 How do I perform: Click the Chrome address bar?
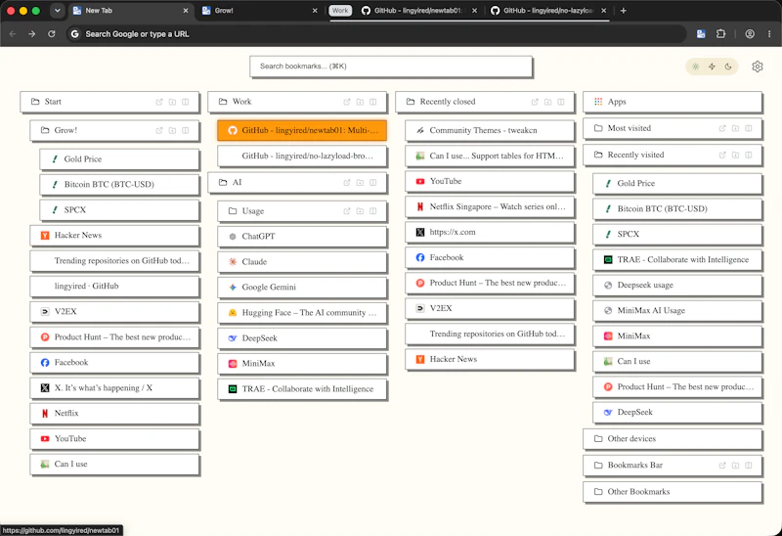click(376, 34)
